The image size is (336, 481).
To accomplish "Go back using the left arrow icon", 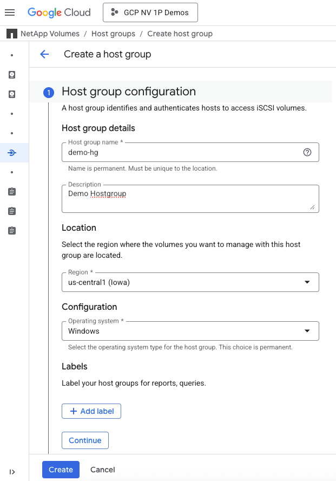I will tap(44, 54).
